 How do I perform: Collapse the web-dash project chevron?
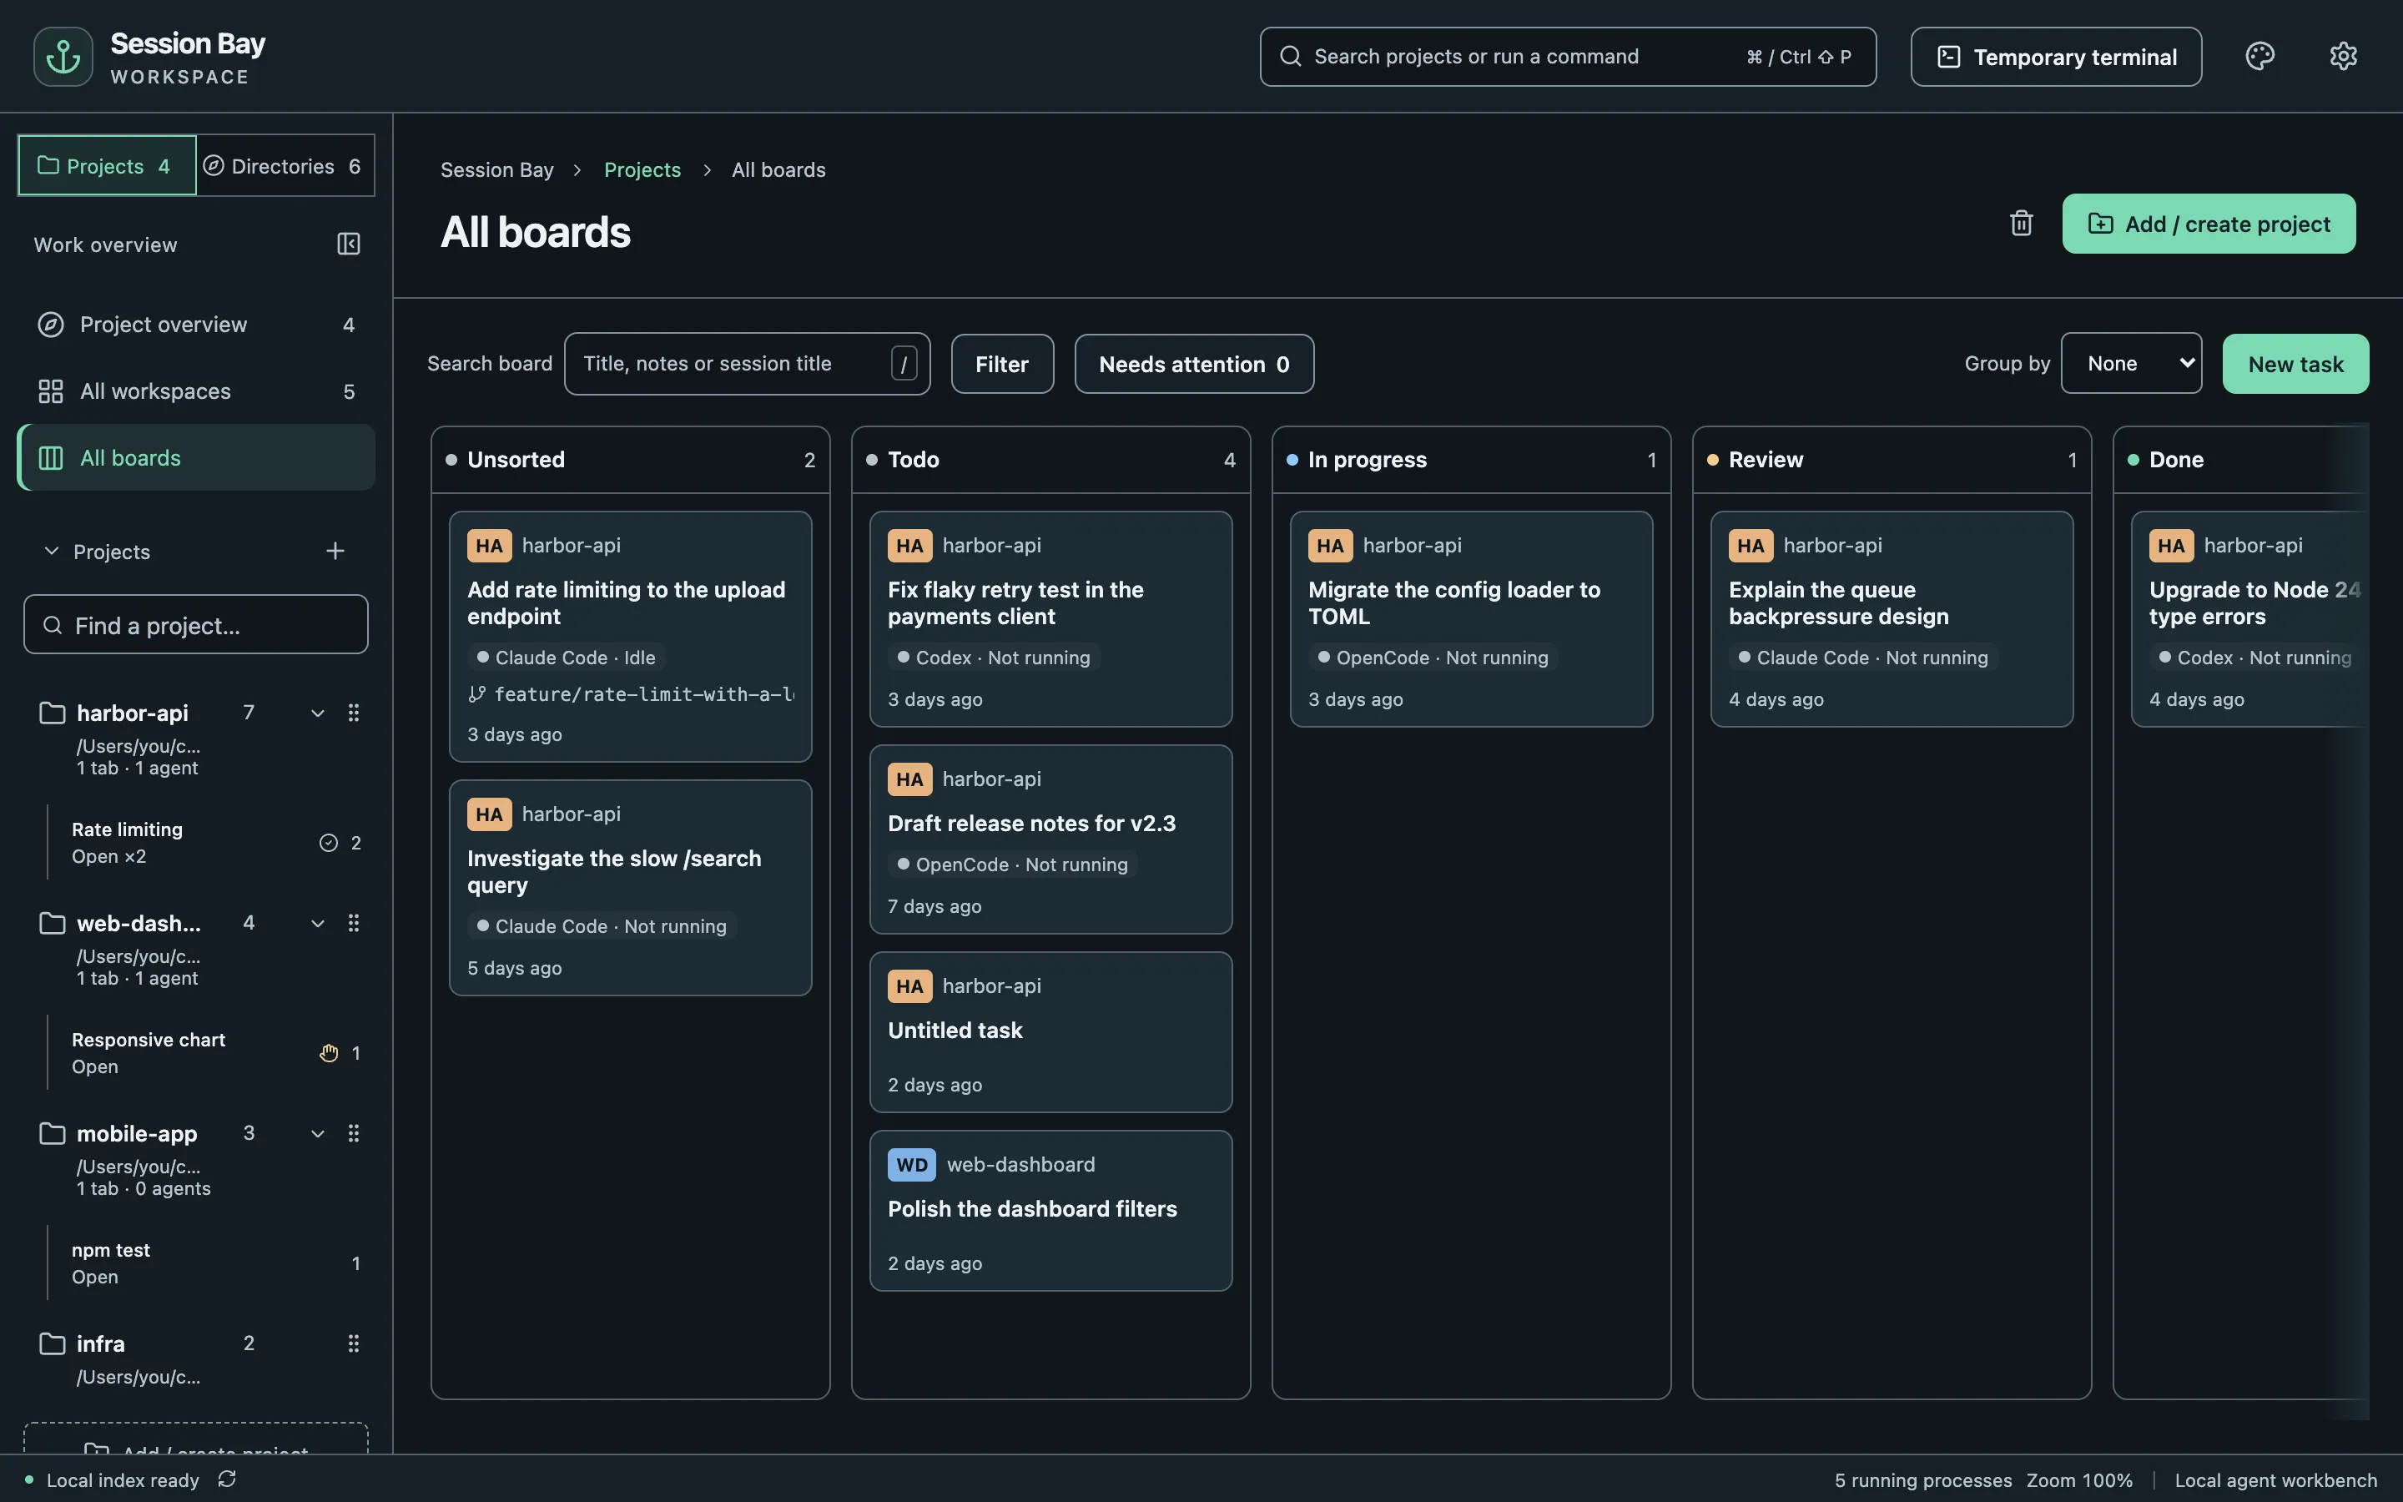[318, 923]
